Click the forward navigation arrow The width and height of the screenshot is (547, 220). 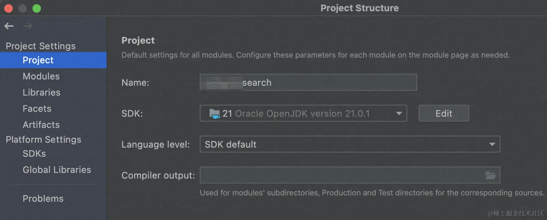pyautogui.click(x=28, y=26)
